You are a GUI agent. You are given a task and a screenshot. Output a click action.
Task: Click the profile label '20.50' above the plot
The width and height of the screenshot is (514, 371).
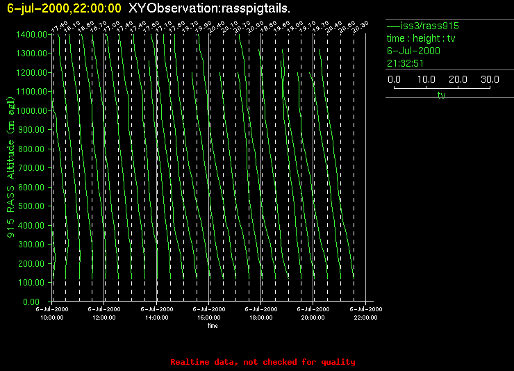[x=347, y=26]
